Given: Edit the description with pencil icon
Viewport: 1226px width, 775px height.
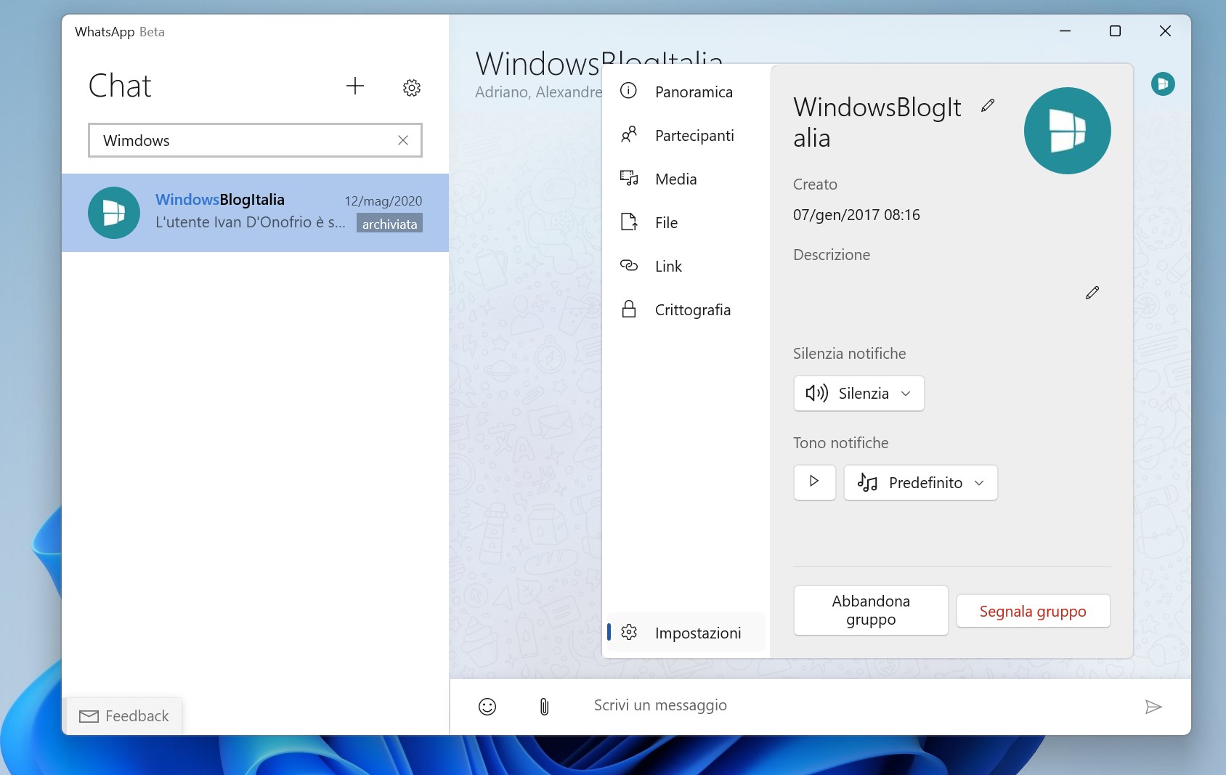Looking at the screenshot, I should [1092, 293].
